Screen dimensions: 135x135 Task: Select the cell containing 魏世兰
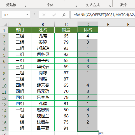pos(43,116)
